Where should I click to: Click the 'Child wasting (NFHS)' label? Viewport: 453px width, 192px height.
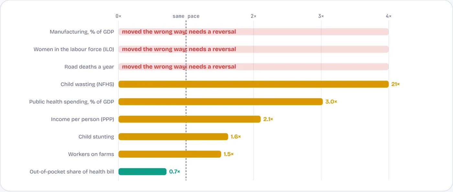point(87,84)
